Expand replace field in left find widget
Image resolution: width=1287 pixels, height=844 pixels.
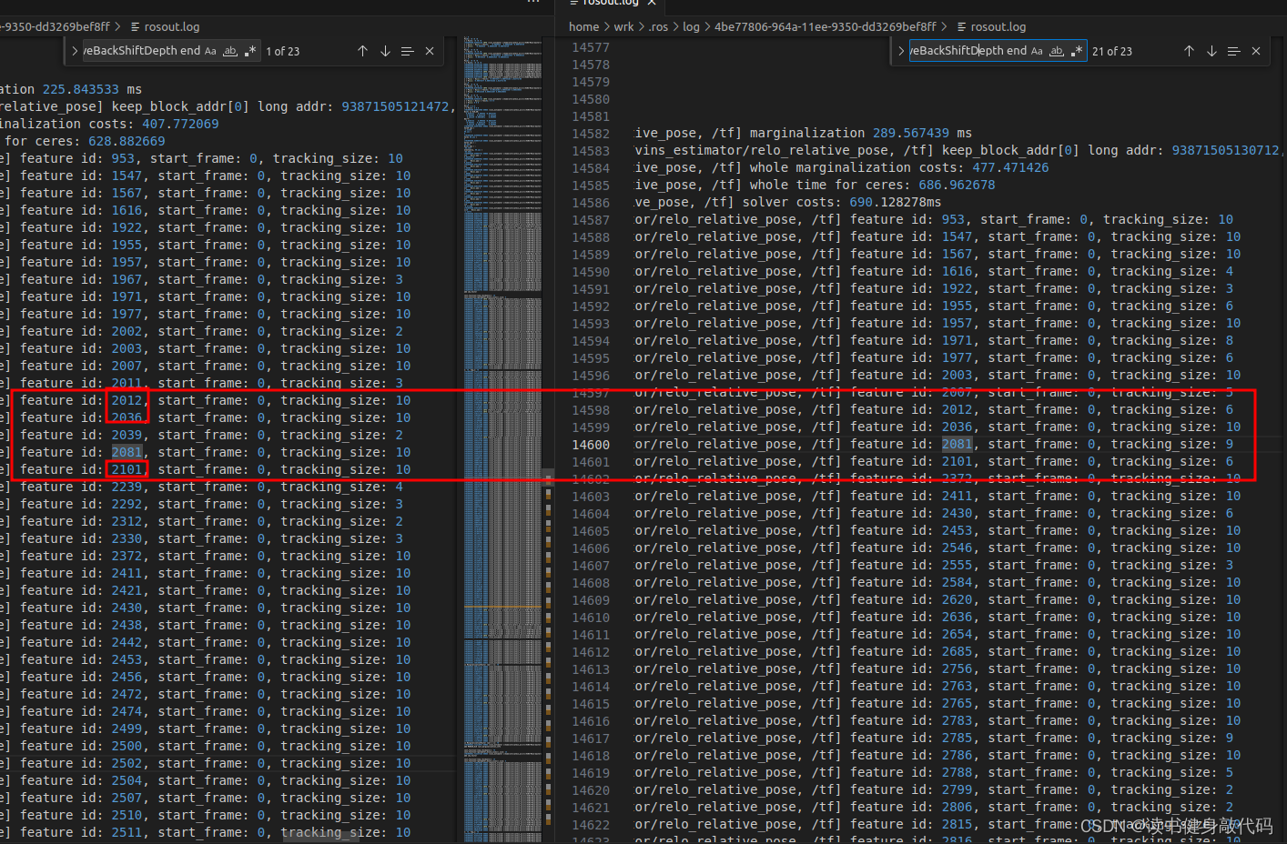[x=75, y=51]
